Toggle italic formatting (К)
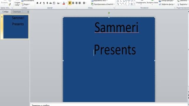This screenshot has height=106, width=189. coord(40,3)
